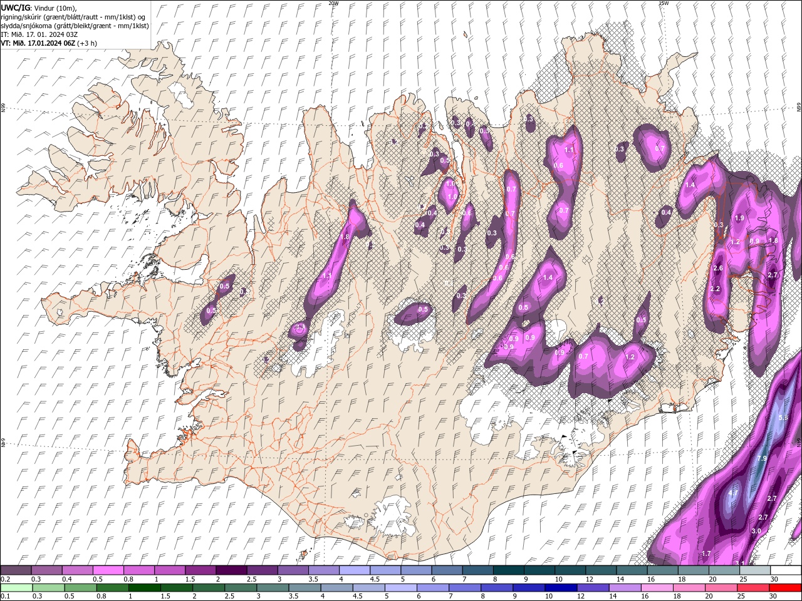Viewport: 802px width, 601px height.
Task: Click the 0.1 label in the lower legend row
Action: 4,597
